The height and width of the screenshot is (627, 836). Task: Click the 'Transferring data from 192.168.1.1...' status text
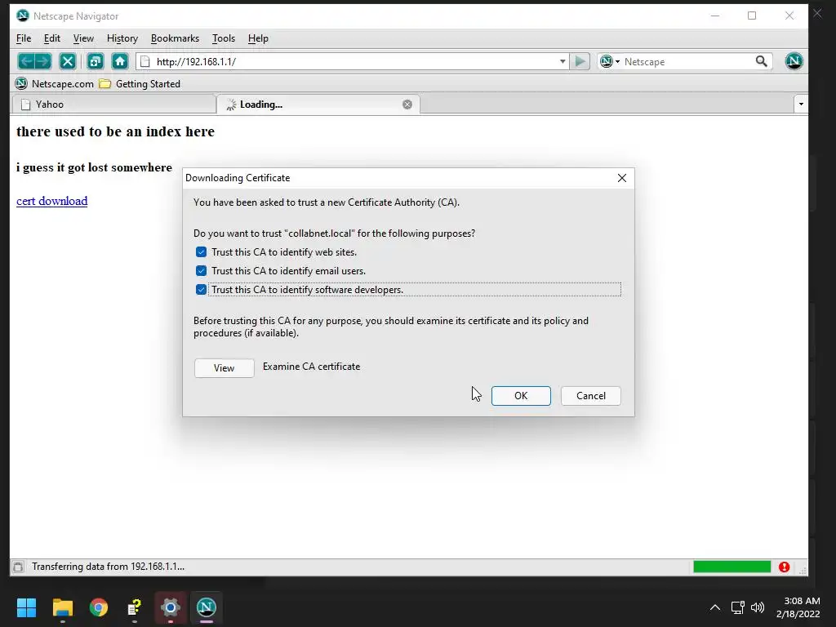[x=109, y=567]
